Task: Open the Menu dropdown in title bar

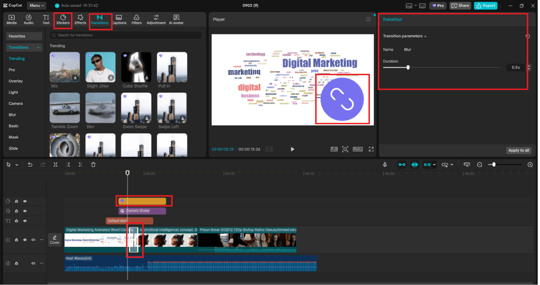Action: click(36, 5)
